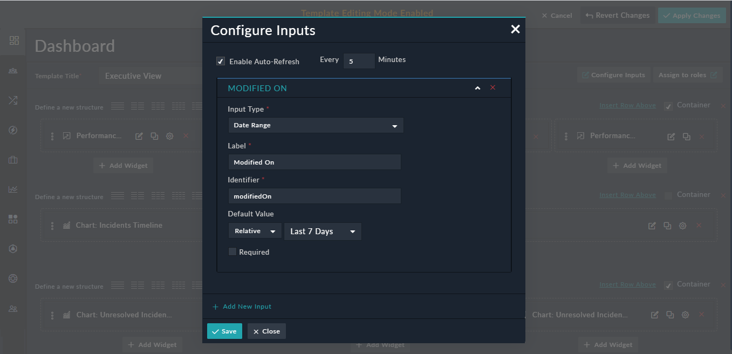Choose the single-column row structure layout icon
This screenshot has height=354, width=732.
[x=118, y=107]
